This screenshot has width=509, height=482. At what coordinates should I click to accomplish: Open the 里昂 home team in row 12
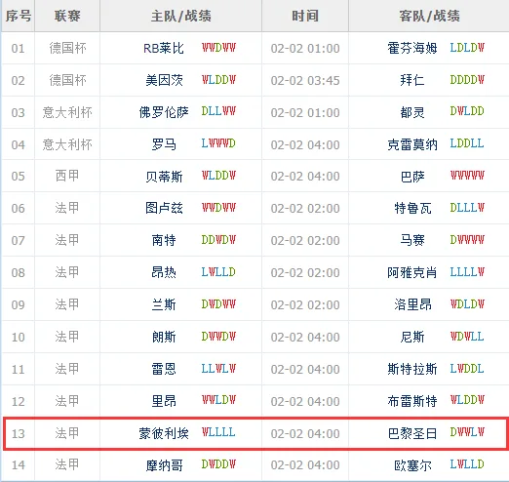164,401
